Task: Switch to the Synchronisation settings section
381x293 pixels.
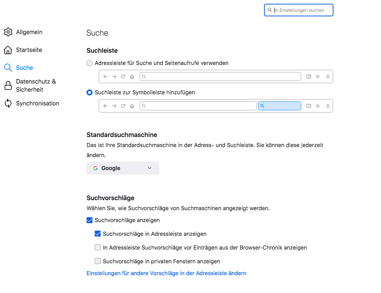Action: 38,104
